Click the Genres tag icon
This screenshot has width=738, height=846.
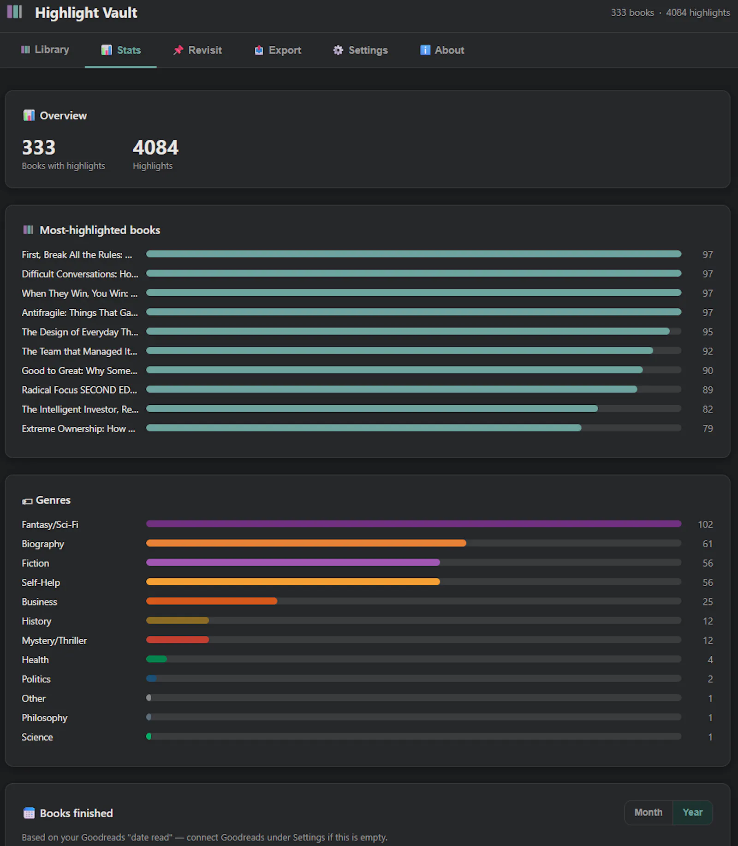click(x=27, y=501)
